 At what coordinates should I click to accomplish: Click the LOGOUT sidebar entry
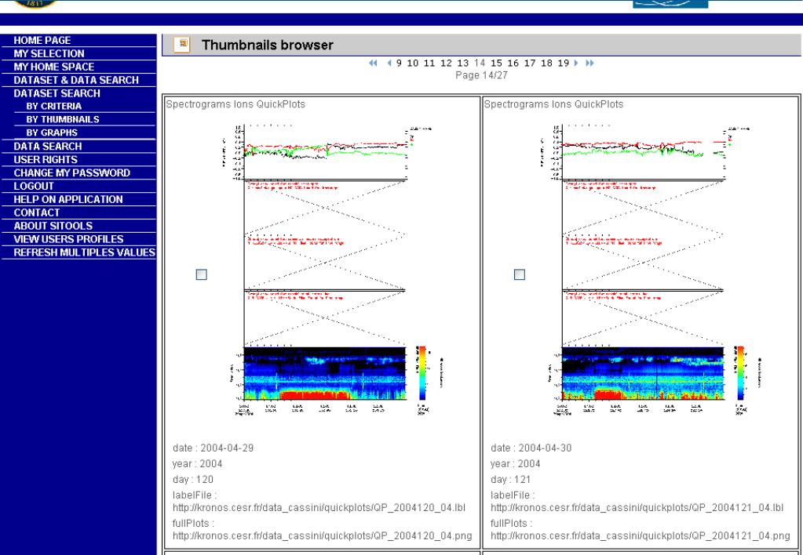pyautogui.click(x=34, y=187)
